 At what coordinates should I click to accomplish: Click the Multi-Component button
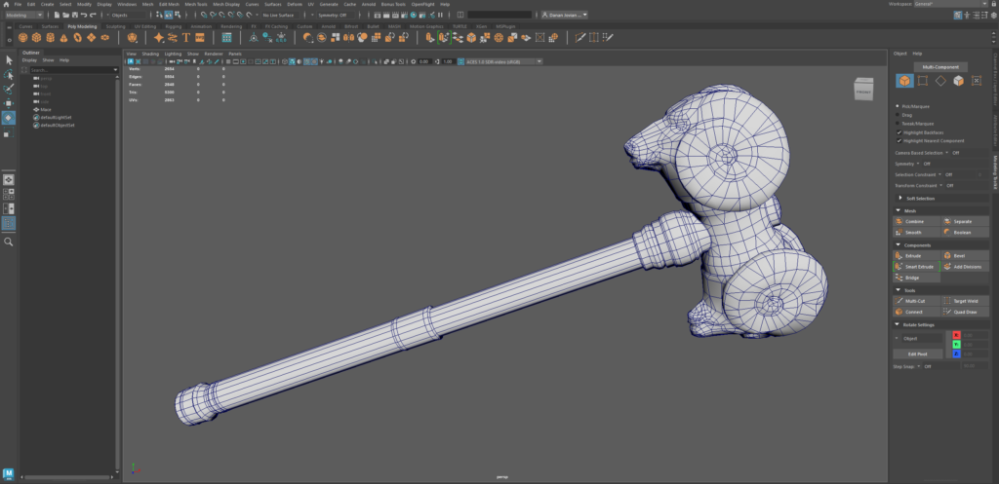coord(939,66)
